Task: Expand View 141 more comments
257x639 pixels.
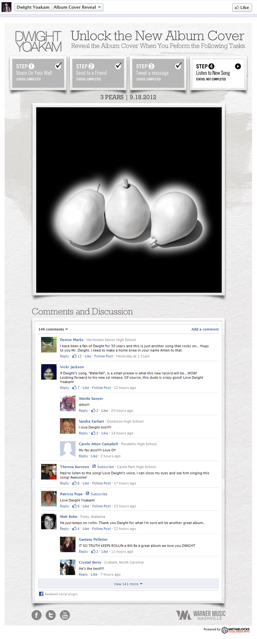Action: point(128,584)
